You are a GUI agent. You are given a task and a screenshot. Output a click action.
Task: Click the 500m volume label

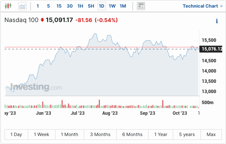(x=207, y=103)
